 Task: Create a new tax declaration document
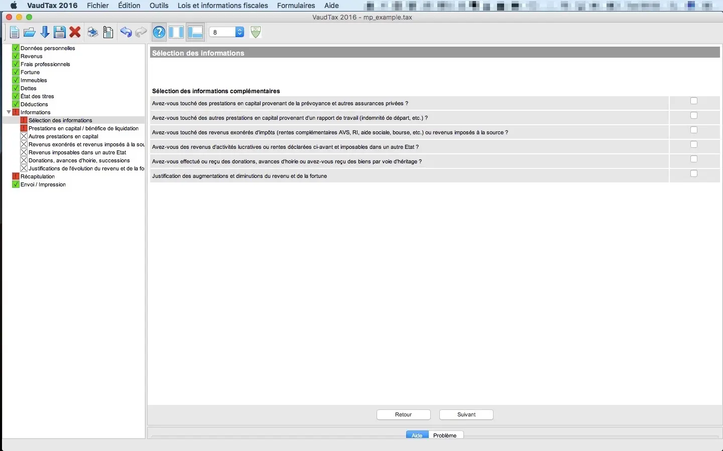point(14,33)
